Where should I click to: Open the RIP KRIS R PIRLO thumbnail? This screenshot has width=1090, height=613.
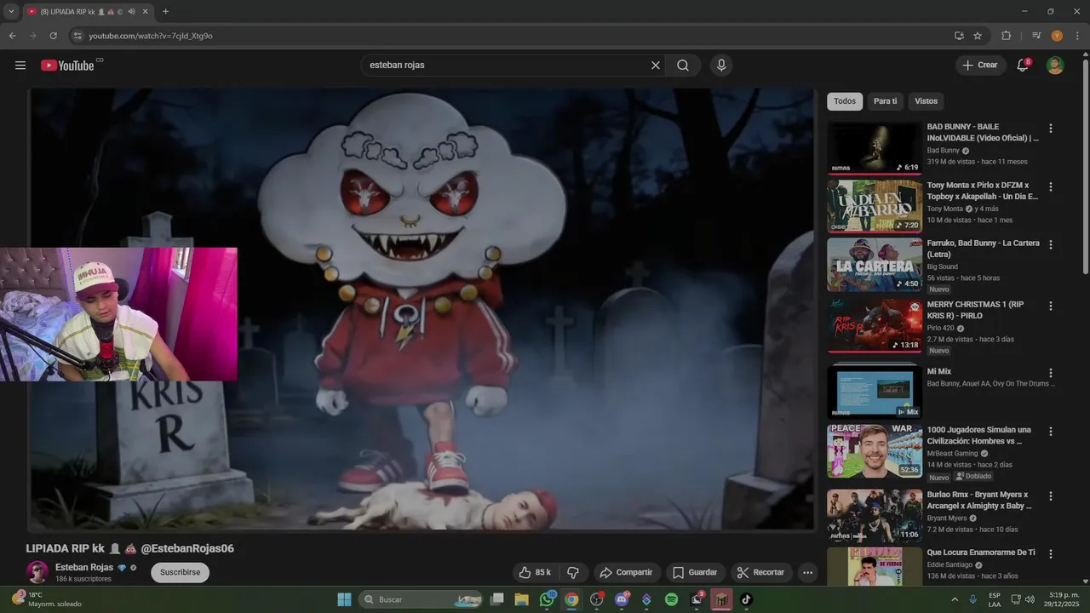point(875,325)
